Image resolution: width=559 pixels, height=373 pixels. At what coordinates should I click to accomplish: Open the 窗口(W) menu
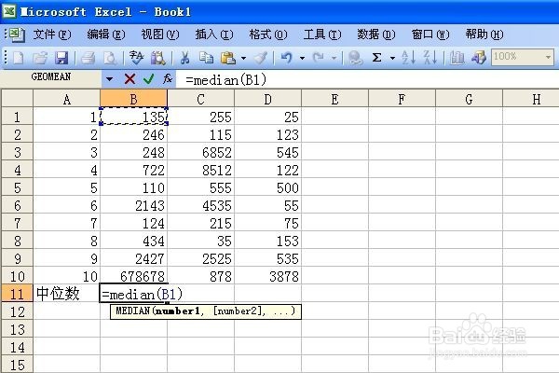coord(430,35)
